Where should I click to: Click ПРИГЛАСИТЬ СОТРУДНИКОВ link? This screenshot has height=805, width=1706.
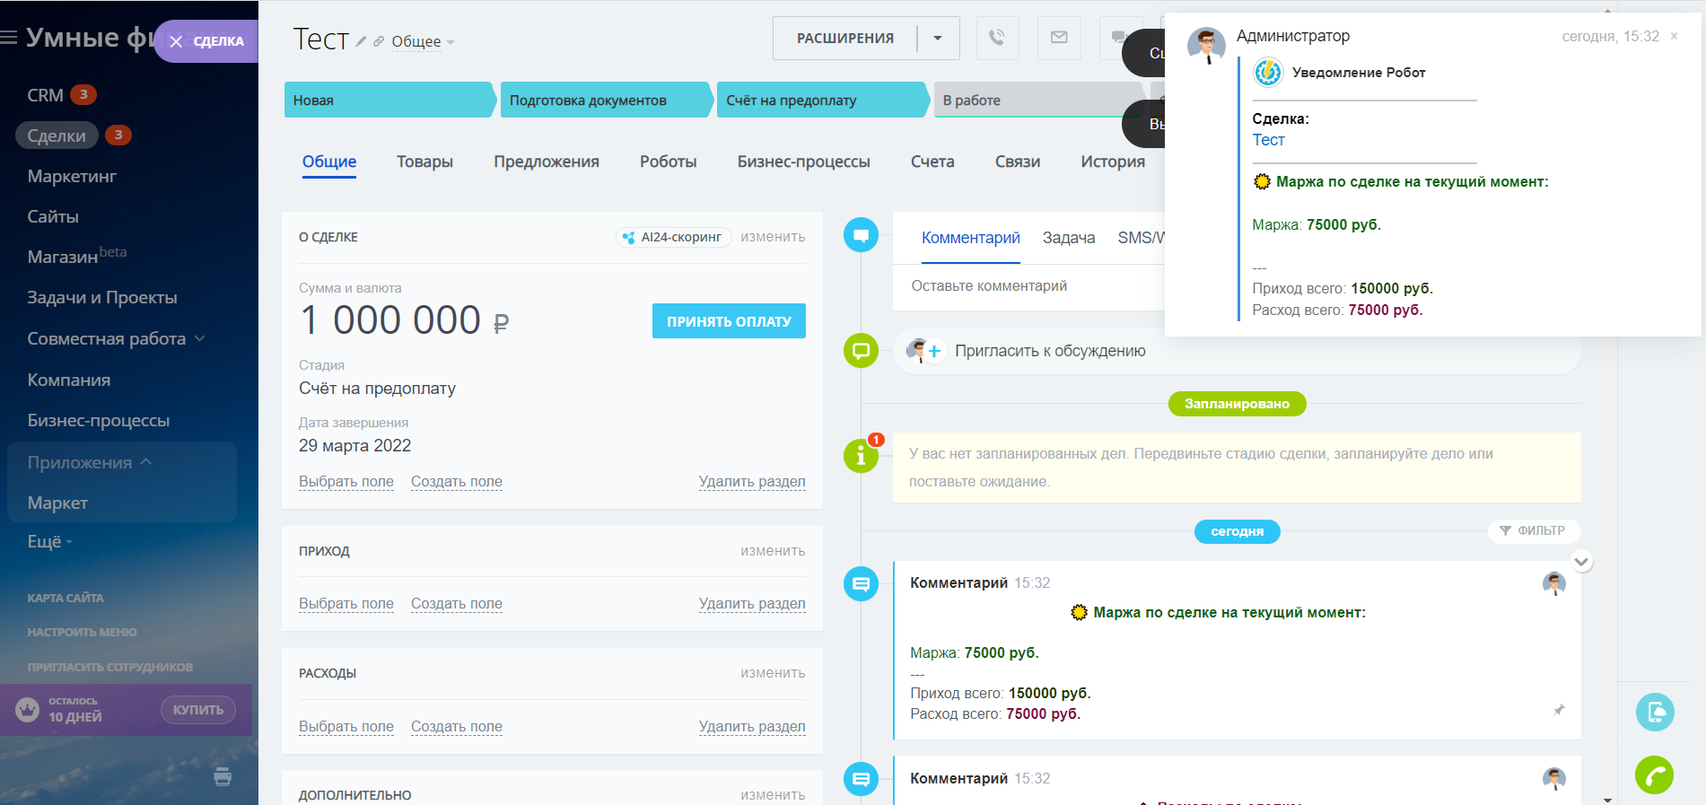click(x=109, y=667)
